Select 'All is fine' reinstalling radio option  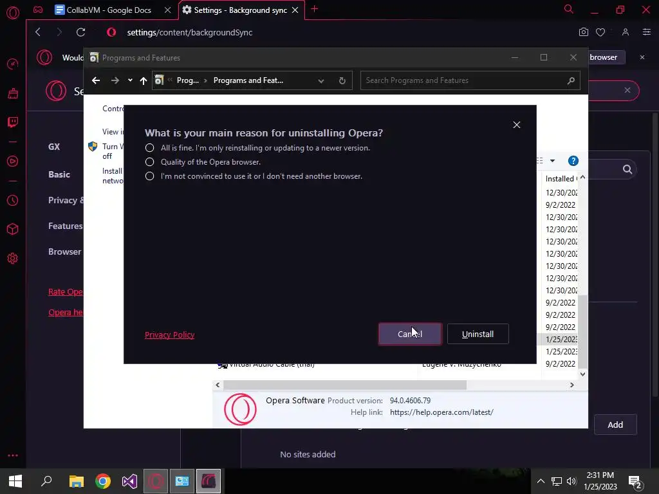coord(149,148)
